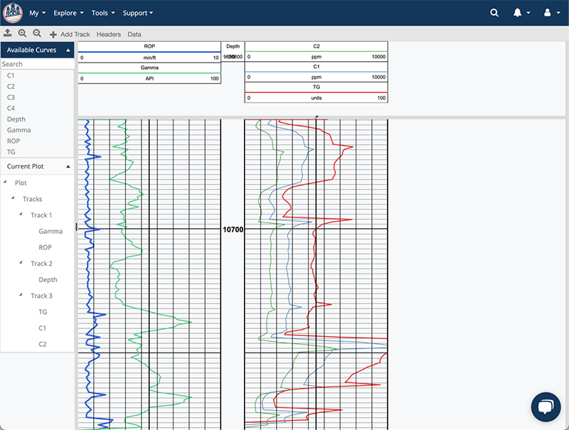
Task: Open the Explore menu
Action: point(68,13)
